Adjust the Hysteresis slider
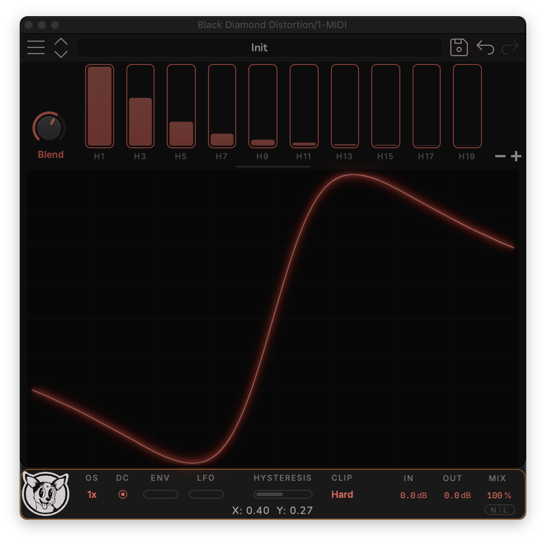 [x=283, y=495]
